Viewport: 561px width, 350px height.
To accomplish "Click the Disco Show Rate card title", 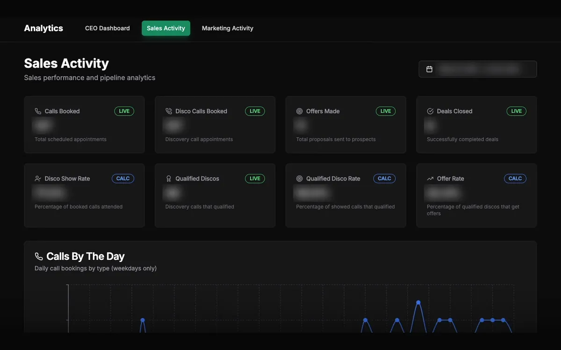I will [67, 178].
